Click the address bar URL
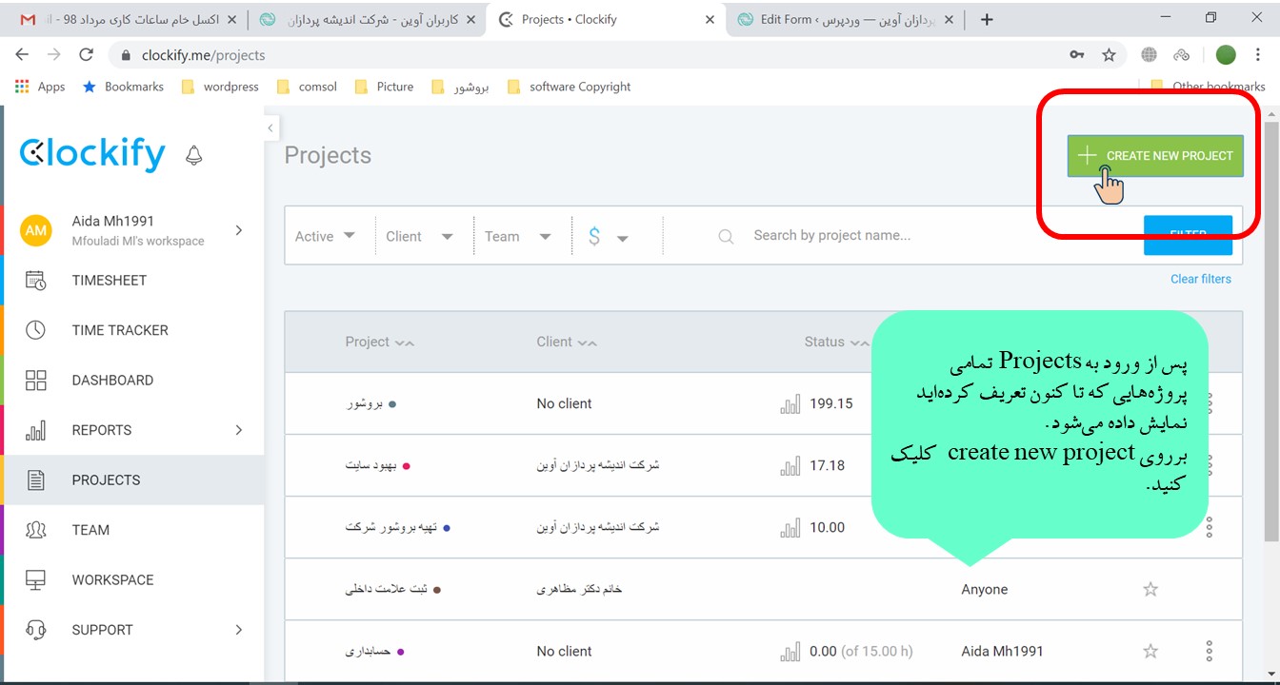1280x685 pixels. (x=203, y=55)
